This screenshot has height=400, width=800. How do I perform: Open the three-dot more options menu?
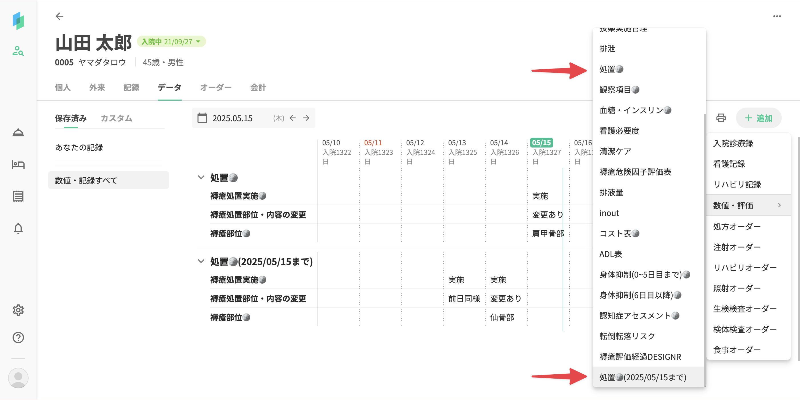[777, 16]
